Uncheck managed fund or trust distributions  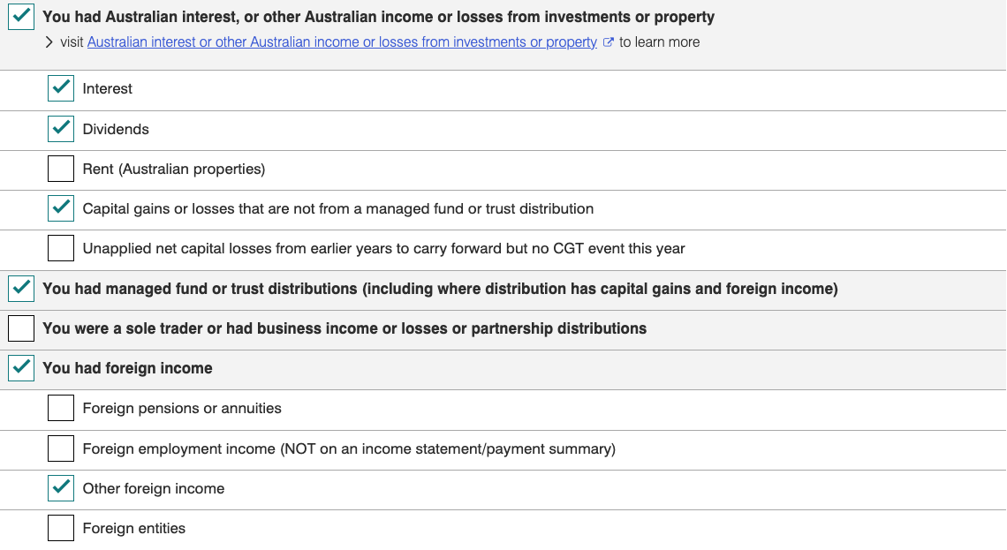21,289
